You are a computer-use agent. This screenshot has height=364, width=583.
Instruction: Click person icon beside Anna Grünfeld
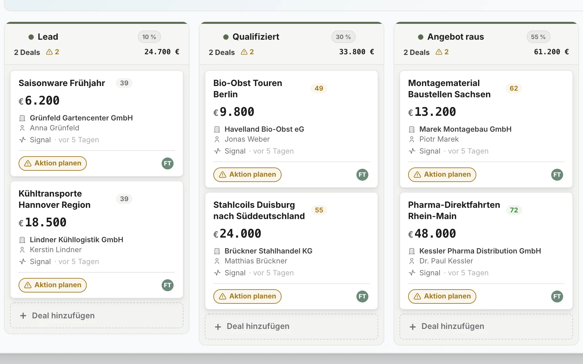[x=22, y=128]
